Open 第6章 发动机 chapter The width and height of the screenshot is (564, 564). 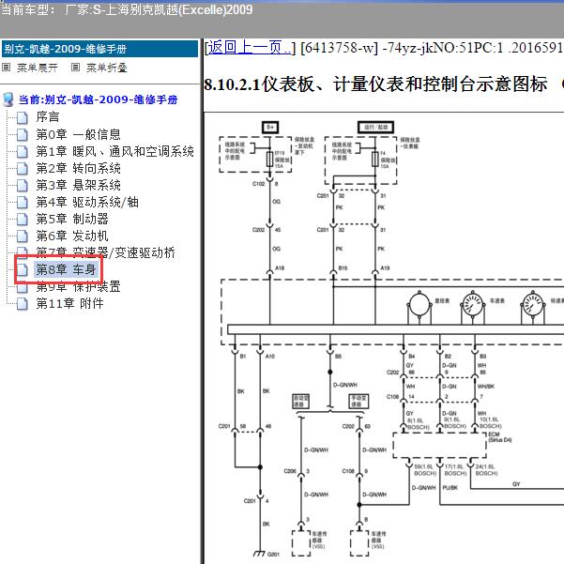point(72,236)
